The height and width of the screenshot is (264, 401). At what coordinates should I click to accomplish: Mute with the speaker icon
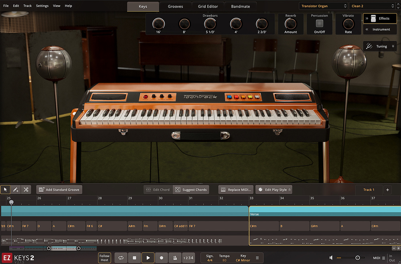click(331, 258)
